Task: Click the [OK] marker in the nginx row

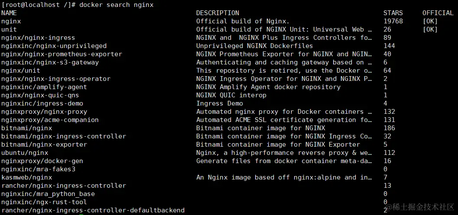Action: tap(430, 21)
